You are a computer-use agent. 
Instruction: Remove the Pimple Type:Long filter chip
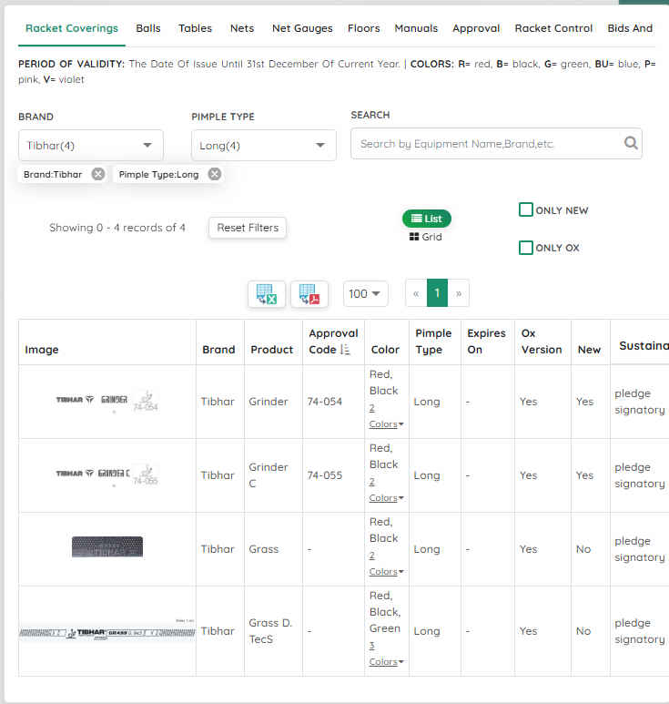(215, 174)
